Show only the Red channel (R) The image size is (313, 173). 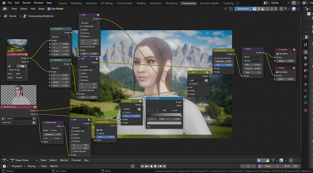[x=267, y=9]
